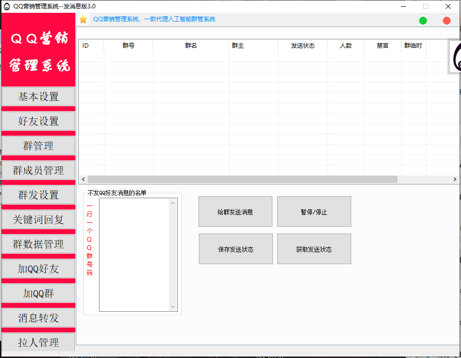Click the QQ penguin icon in title bar

coord(7,6)
